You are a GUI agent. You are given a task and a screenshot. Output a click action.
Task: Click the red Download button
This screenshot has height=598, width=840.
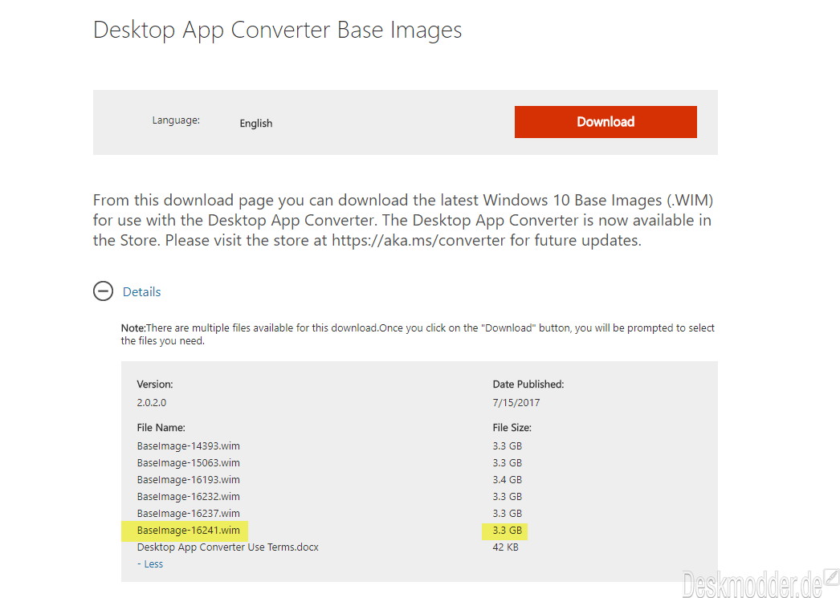point(606,122)
